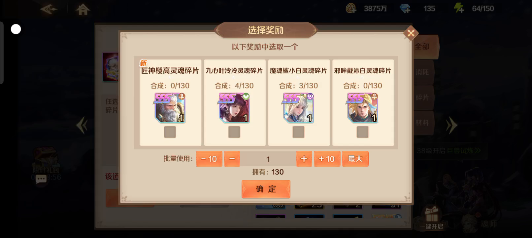
Task: Click the right double-chevron arrow
Action: click(x=451, y=125)
